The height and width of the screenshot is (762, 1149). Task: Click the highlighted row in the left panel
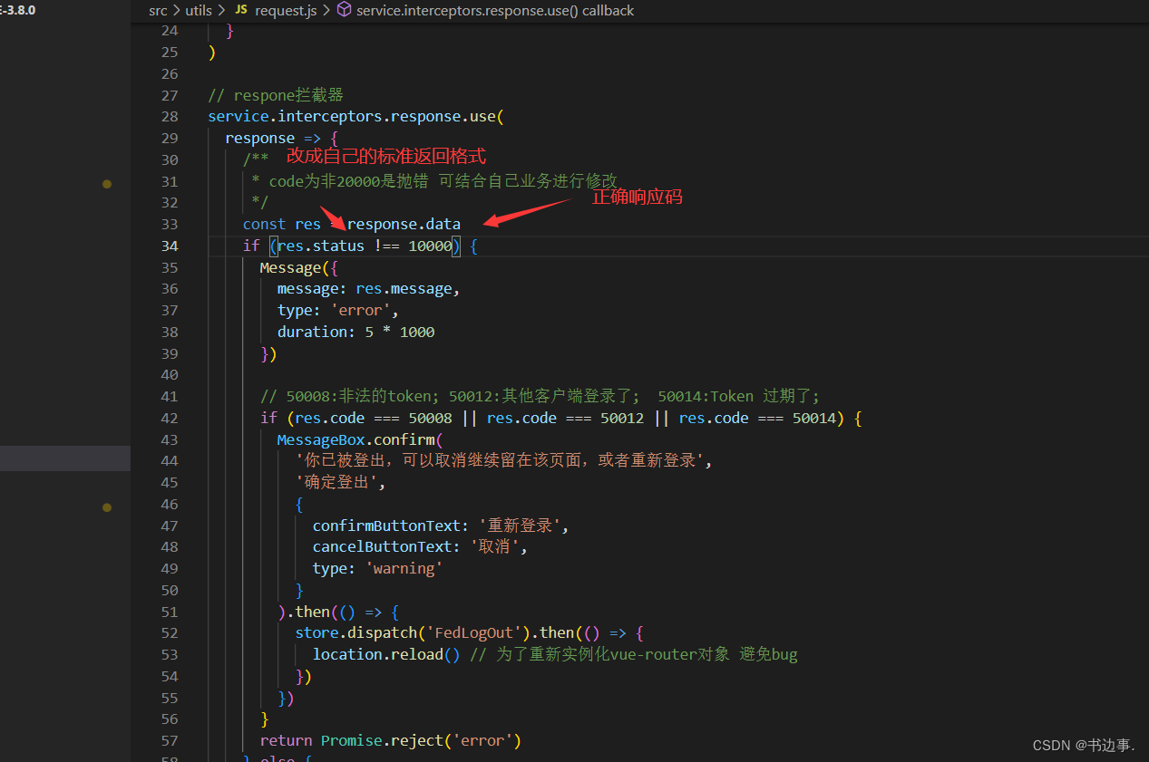65,458
